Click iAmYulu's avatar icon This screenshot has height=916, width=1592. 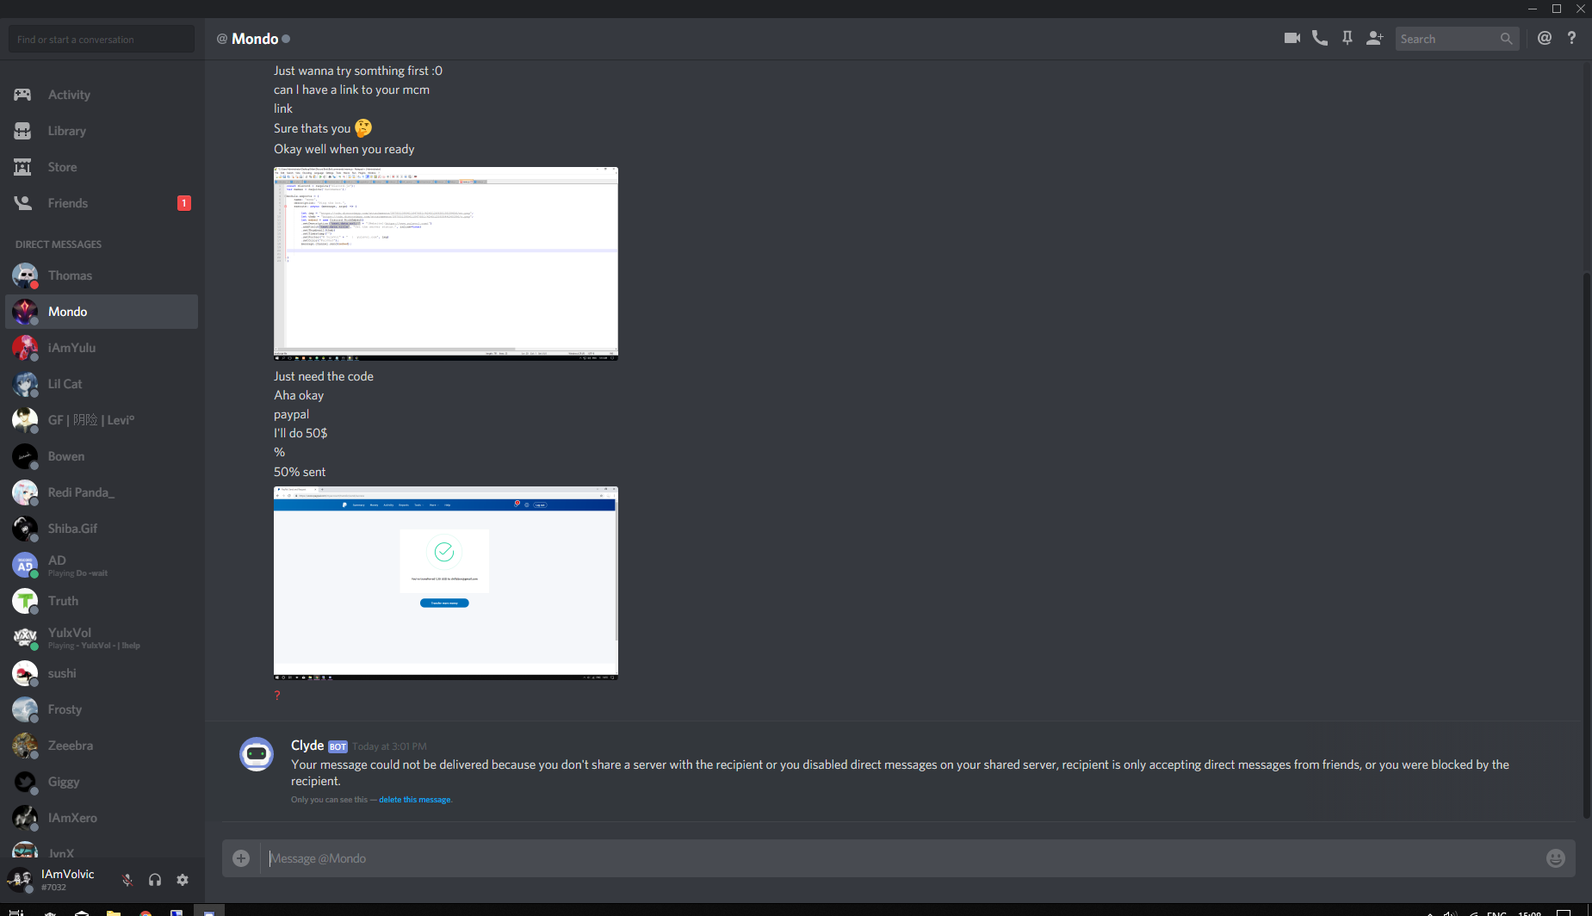pyautogui.click(x=25, y=348)
